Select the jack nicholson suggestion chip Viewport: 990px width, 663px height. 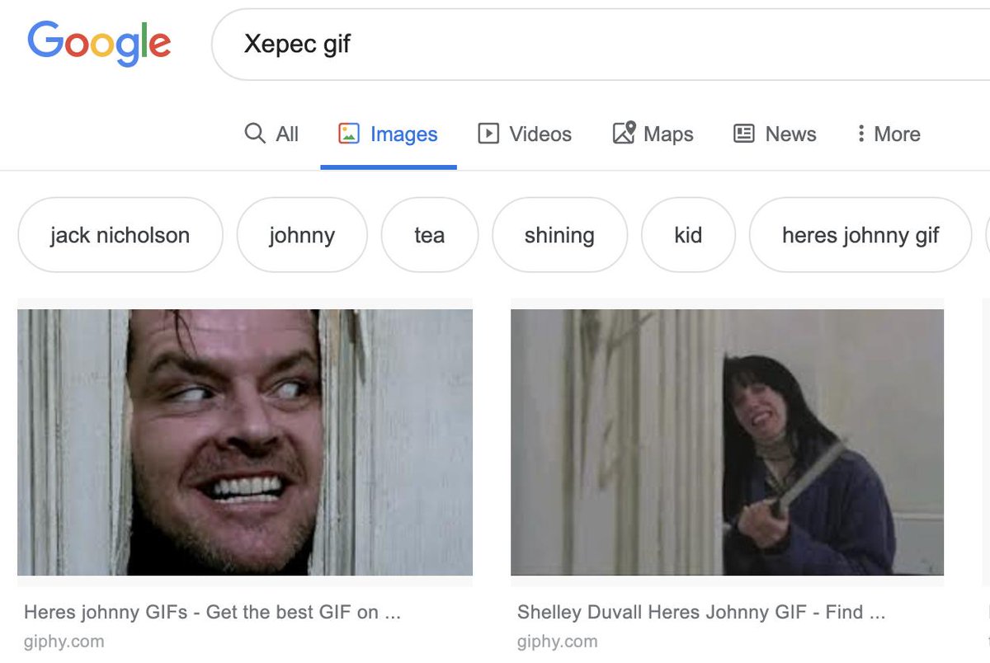click(120, 235)
